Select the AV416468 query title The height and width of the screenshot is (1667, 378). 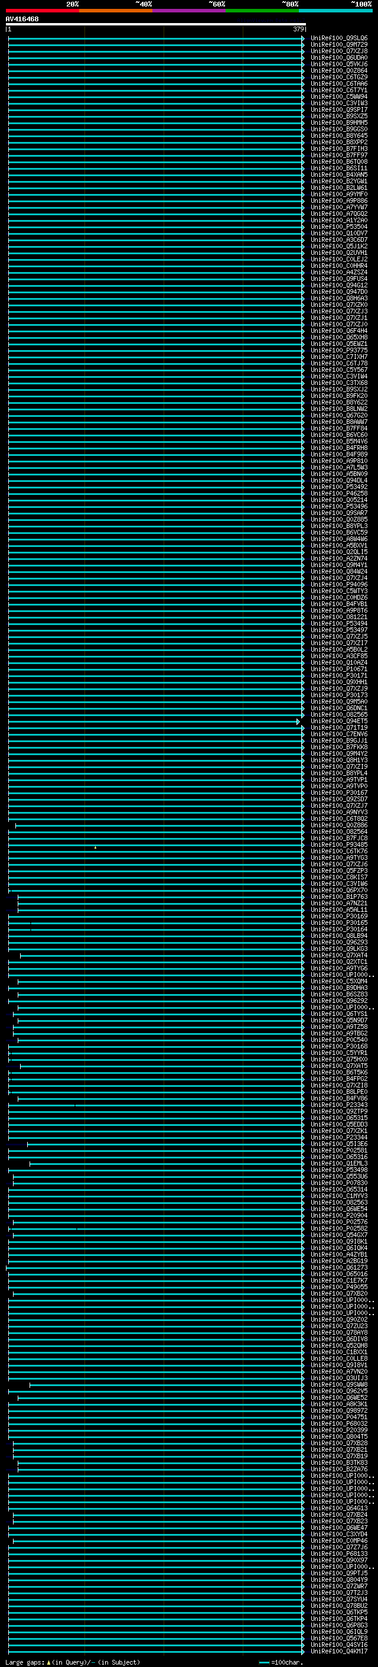22,20
